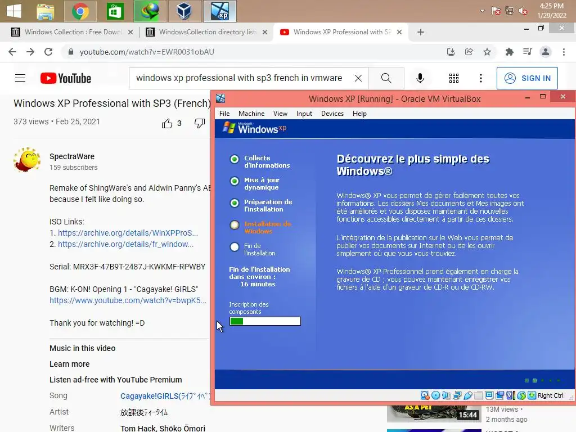Click the muted volume tray icon

tap(523, 11)
